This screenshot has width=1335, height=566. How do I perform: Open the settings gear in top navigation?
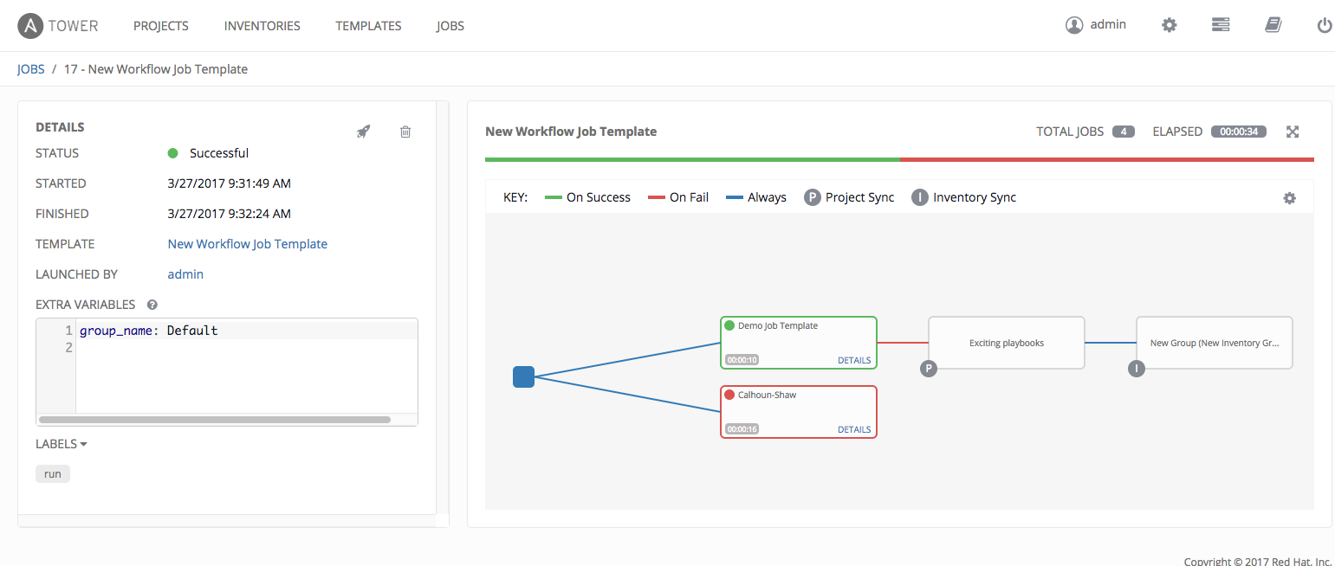1170,25
